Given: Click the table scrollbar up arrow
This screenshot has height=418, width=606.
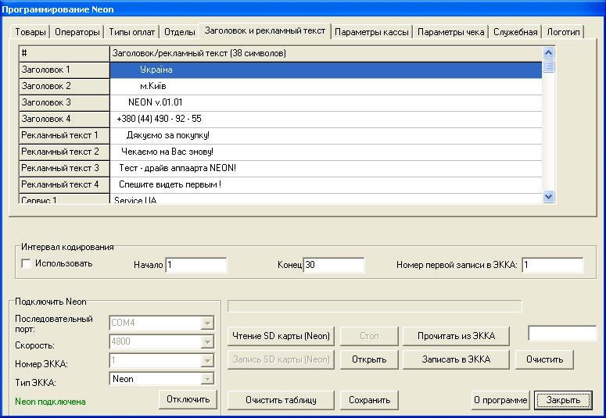Looking at the screenshot, I should tap(548, 52).
